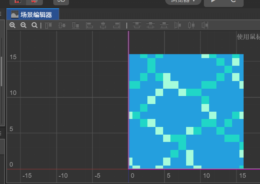Align selected nodes to right edge
The height and width of the screenshot is (184, 260).
click(x=116, y=25)
